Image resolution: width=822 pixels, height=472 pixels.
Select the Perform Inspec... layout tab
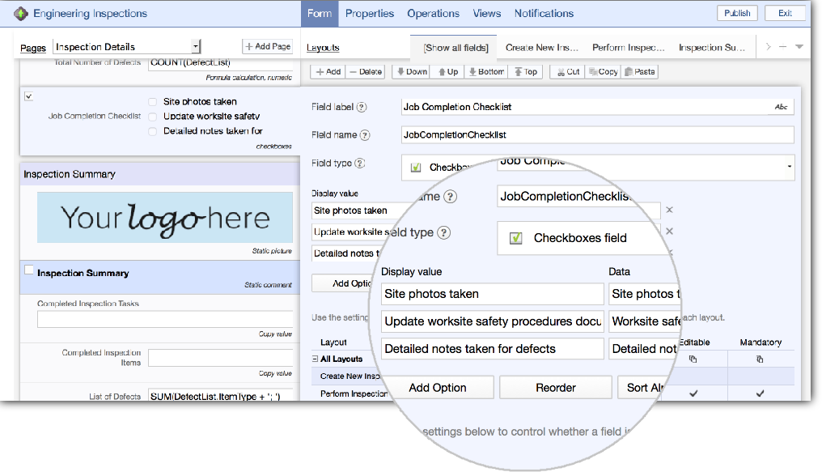point(628,48)
